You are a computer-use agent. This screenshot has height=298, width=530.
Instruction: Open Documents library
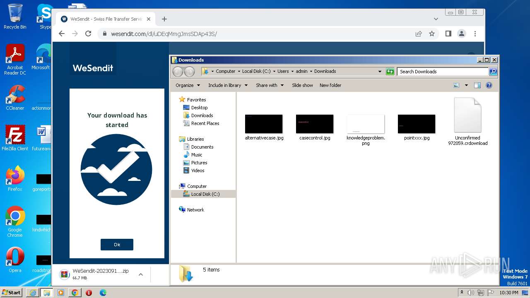pyautogui.click(x=202, y=147)
